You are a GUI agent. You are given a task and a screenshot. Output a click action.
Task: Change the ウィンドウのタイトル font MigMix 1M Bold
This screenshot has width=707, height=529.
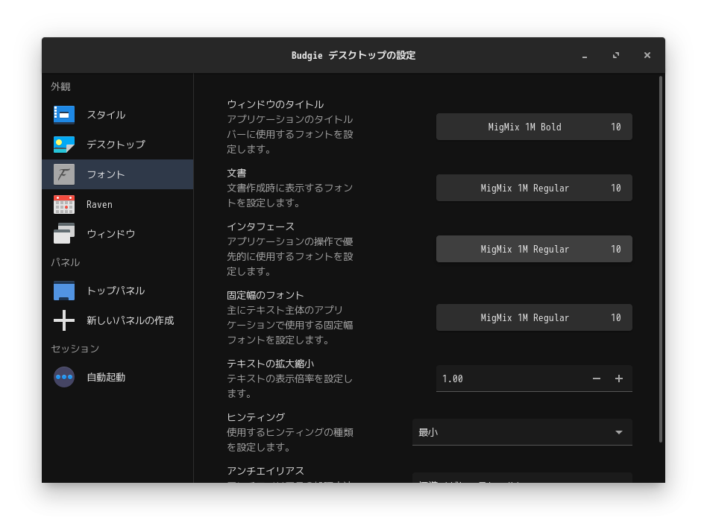(x=534, y=127)
